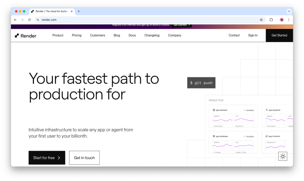Open the Chrome profile avatar

click(x=281, y=20)
